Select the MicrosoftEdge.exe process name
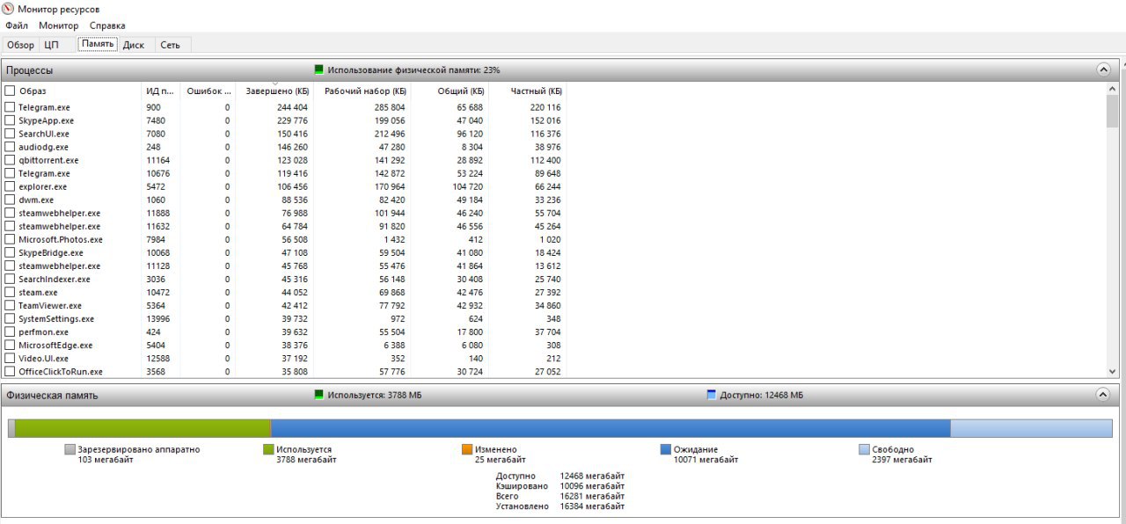Viewport: 1126px width, 524px height. pos(55,346)
